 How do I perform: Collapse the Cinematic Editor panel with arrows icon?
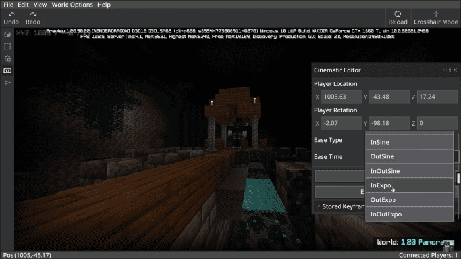tap(450, 70)
